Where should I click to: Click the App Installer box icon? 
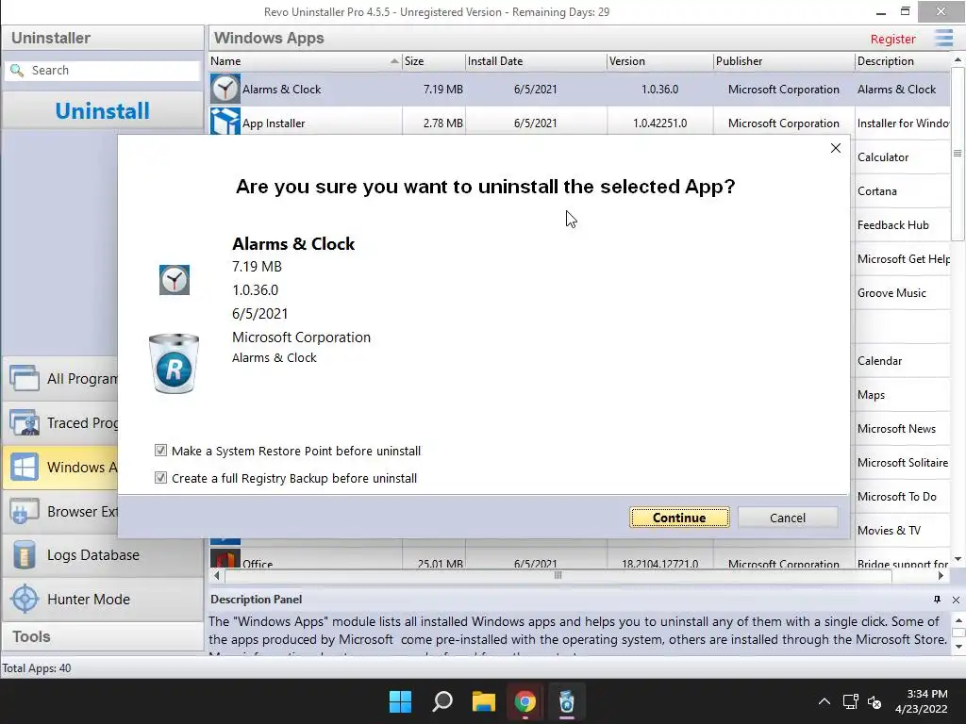225,122
